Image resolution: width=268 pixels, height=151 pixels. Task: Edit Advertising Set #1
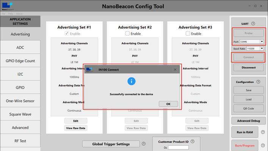click(76, 121)
